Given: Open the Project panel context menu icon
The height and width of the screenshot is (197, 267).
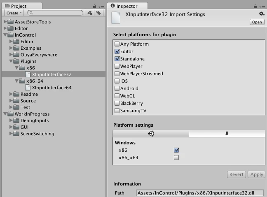Looking at the screenshot, I should (101, 7).
